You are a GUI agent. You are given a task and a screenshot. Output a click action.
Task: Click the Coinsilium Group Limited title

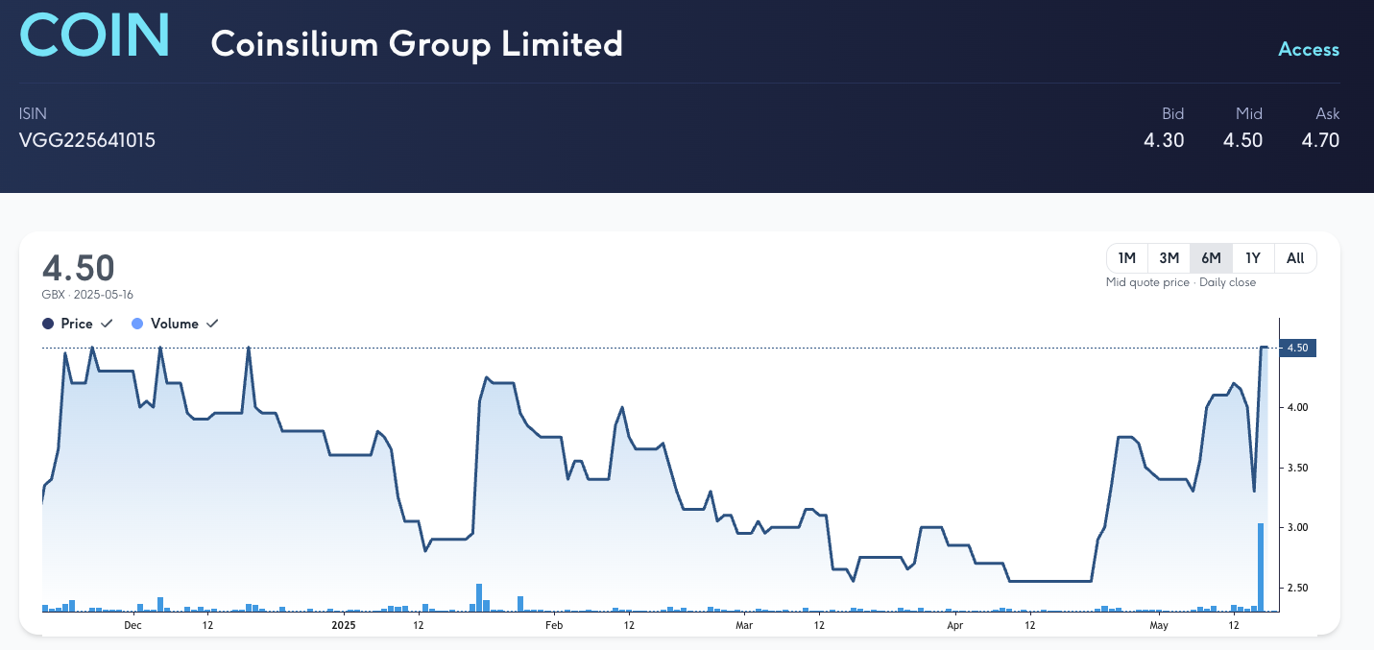coord(417,43)
